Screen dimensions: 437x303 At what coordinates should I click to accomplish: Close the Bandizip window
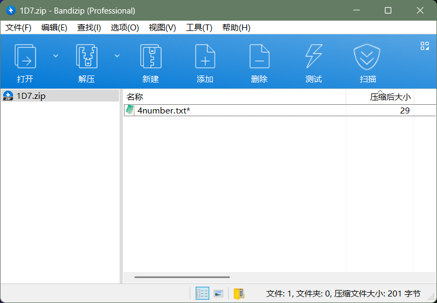click(x=420, y=10)
